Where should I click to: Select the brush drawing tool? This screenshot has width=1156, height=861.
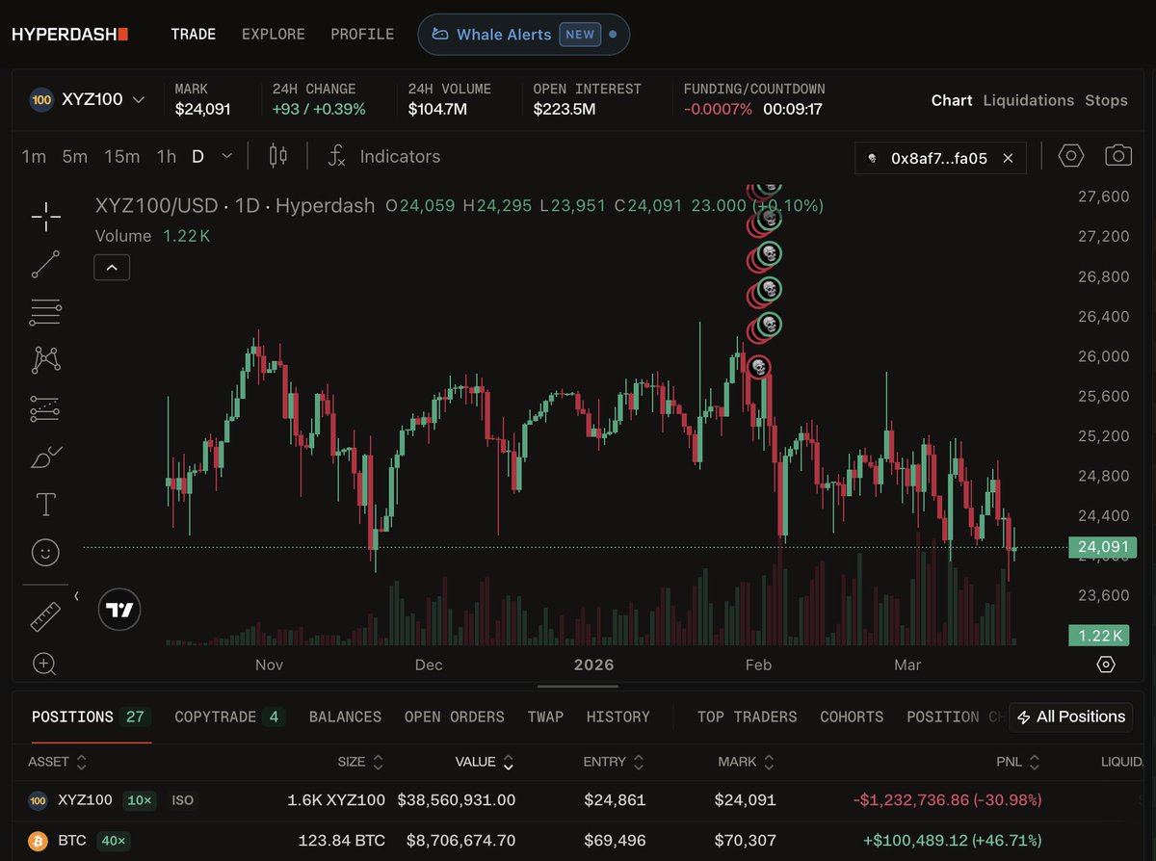pos(45,456)
